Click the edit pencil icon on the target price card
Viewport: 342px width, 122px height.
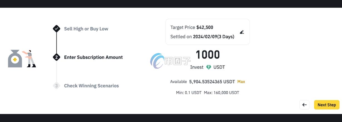point(242,32)
